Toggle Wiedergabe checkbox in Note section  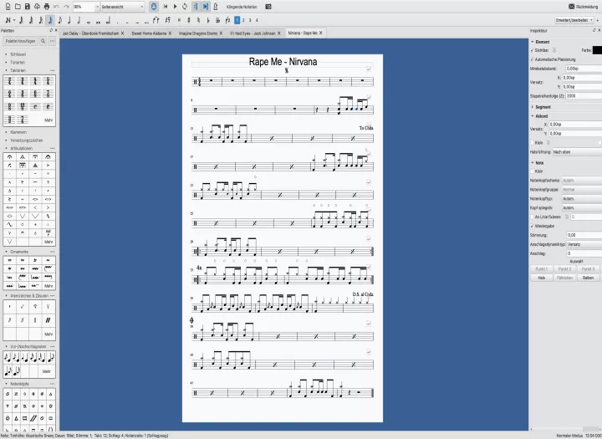532,227
